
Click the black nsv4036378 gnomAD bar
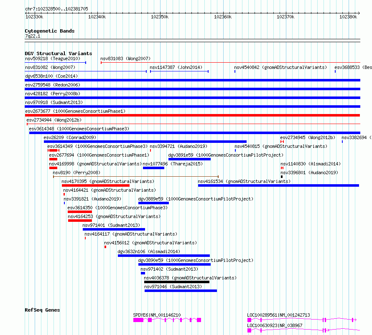(x=176, y=282)
